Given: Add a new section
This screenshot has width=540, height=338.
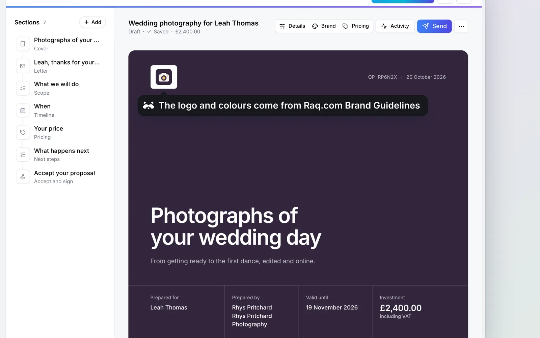Looking at the screenshot, I should point(92,22).
